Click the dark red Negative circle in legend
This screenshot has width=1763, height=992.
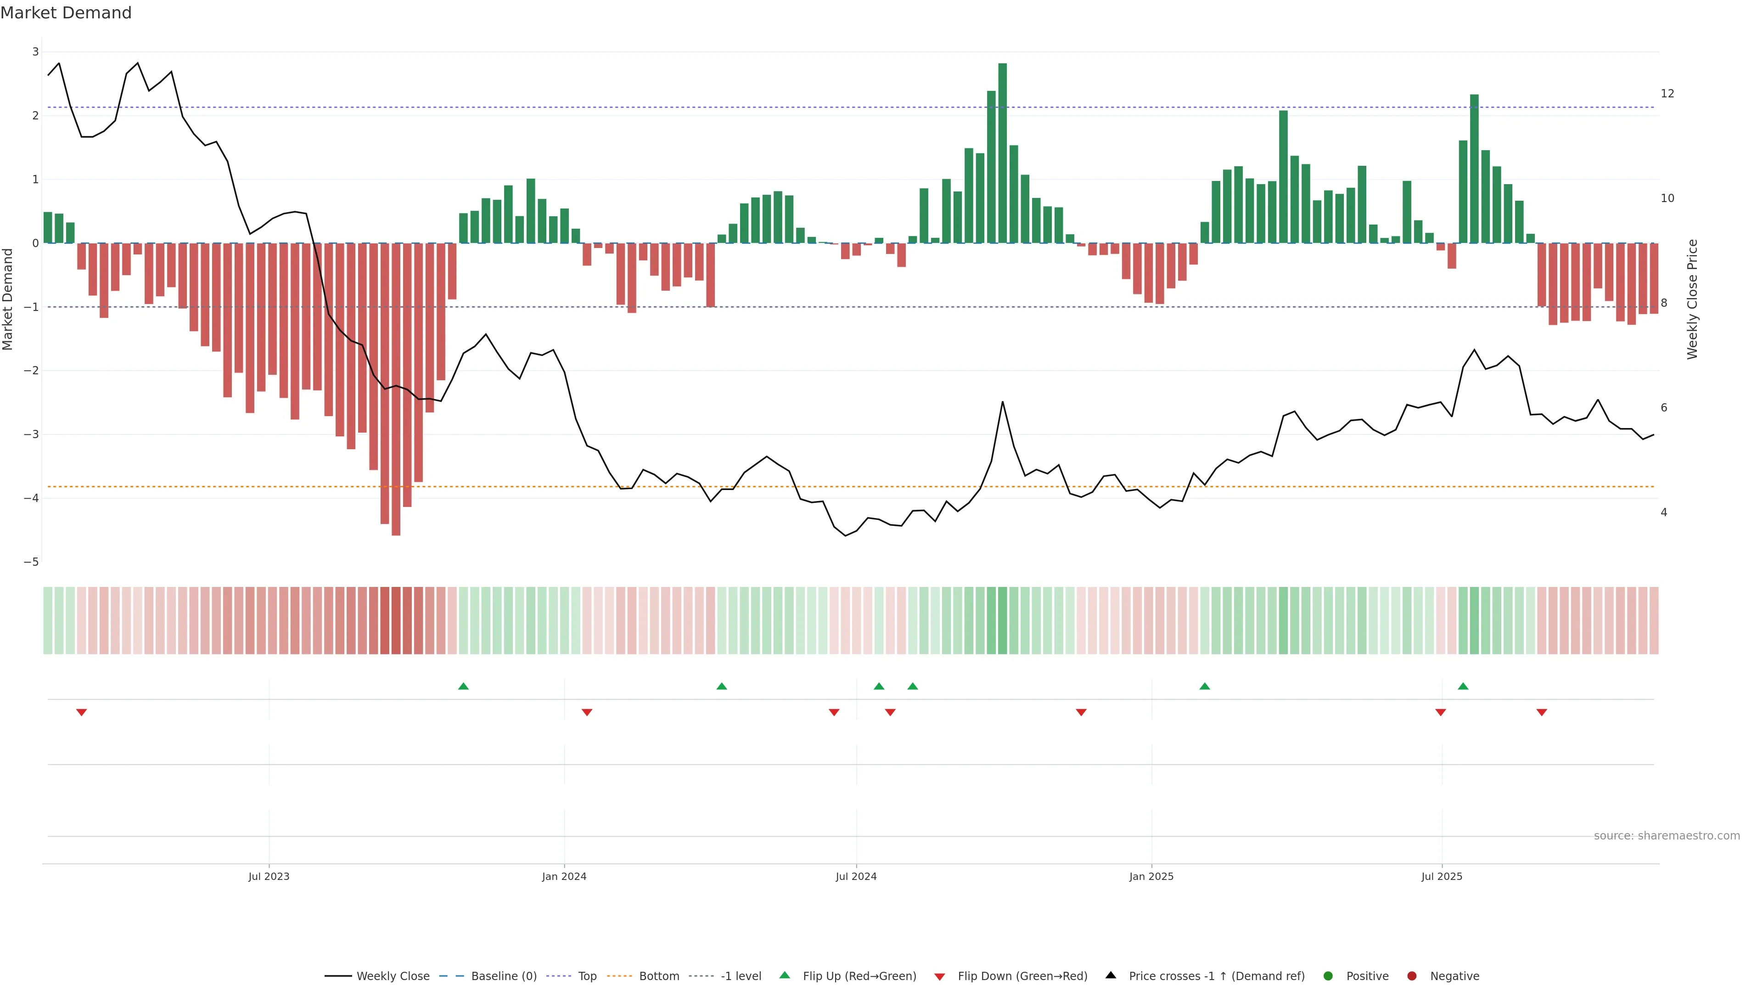1411,975
